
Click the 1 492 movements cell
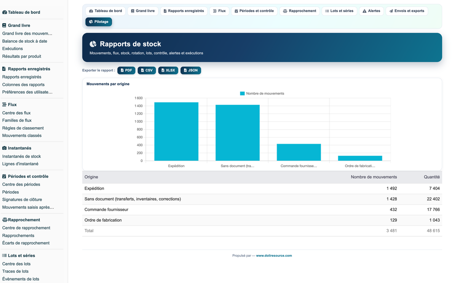point(392,189)
